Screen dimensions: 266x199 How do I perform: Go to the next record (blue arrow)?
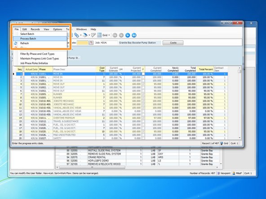tap(128, 35)
